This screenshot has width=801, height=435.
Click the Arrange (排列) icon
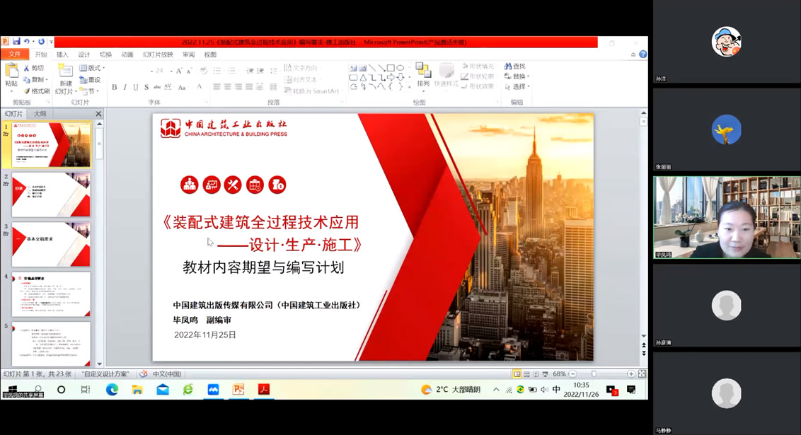[423, 70]
